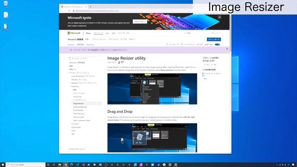Click the contributor avatars below the title

click(x=121, y=62)
